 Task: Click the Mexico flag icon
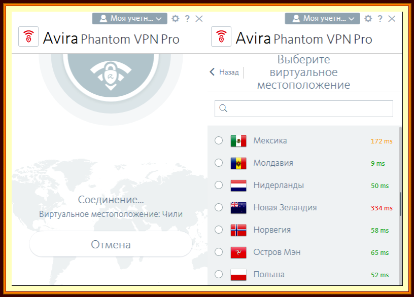pyautogui.click(x=238, y=141)
